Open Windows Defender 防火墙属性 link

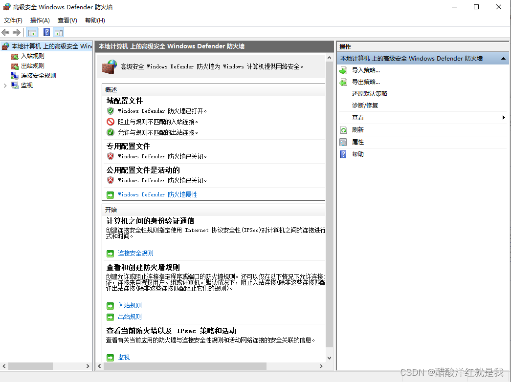tap(157, 194)
